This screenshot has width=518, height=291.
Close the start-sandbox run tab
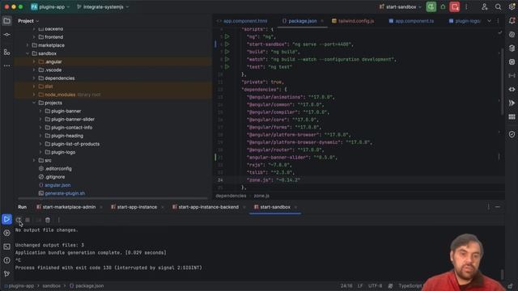click(295, 207)
